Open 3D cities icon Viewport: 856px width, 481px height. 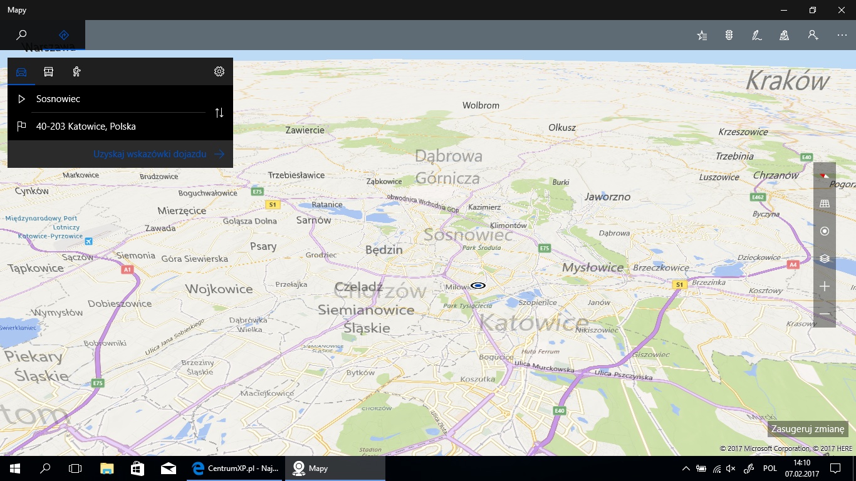(x=785, y=35)
